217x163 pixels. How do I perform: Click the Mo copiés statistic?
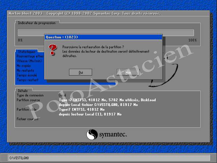click(24, 66)
